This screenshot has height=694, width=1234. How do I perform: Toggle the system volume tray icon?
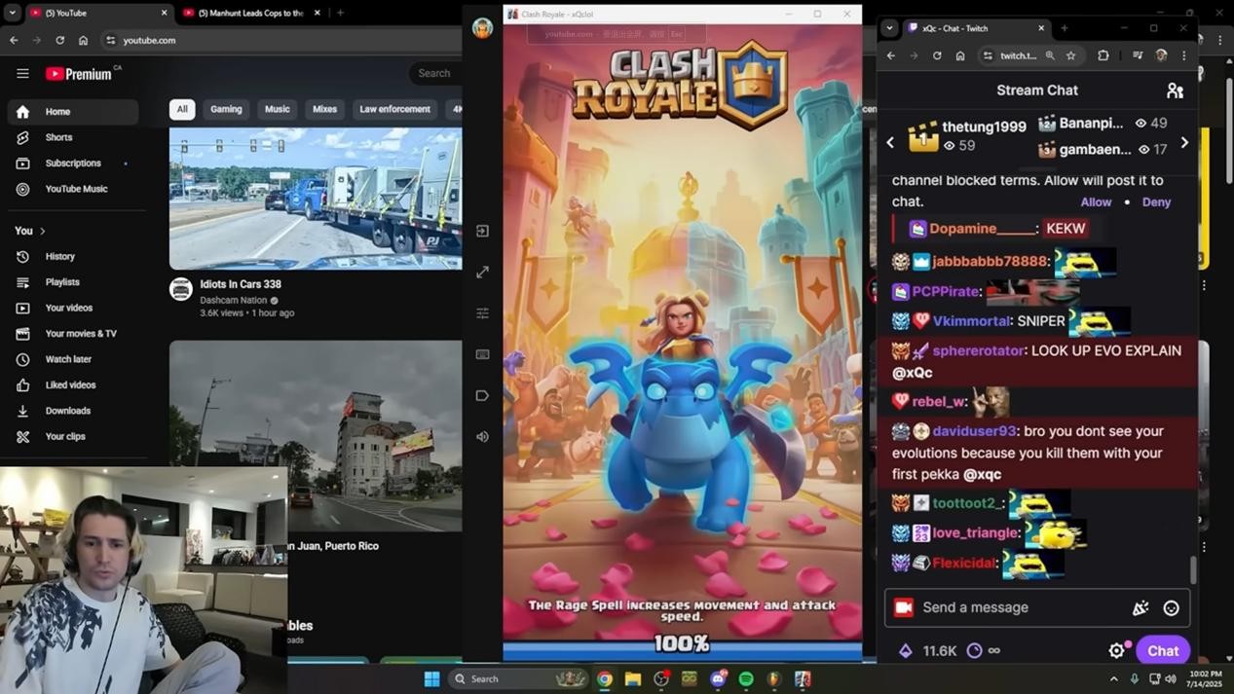pyautogui.click(x=1171, y=679)
